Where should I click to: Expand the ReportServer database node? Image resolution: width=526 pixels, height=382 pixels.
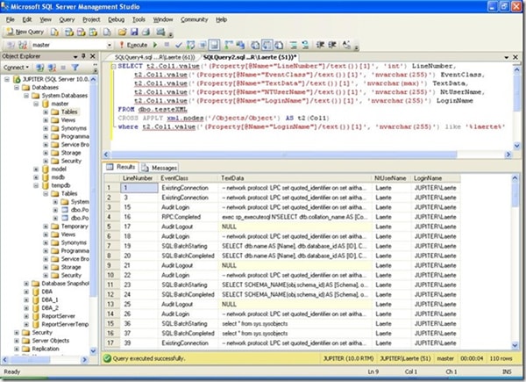pyautogui.click(x=26, y=316)
